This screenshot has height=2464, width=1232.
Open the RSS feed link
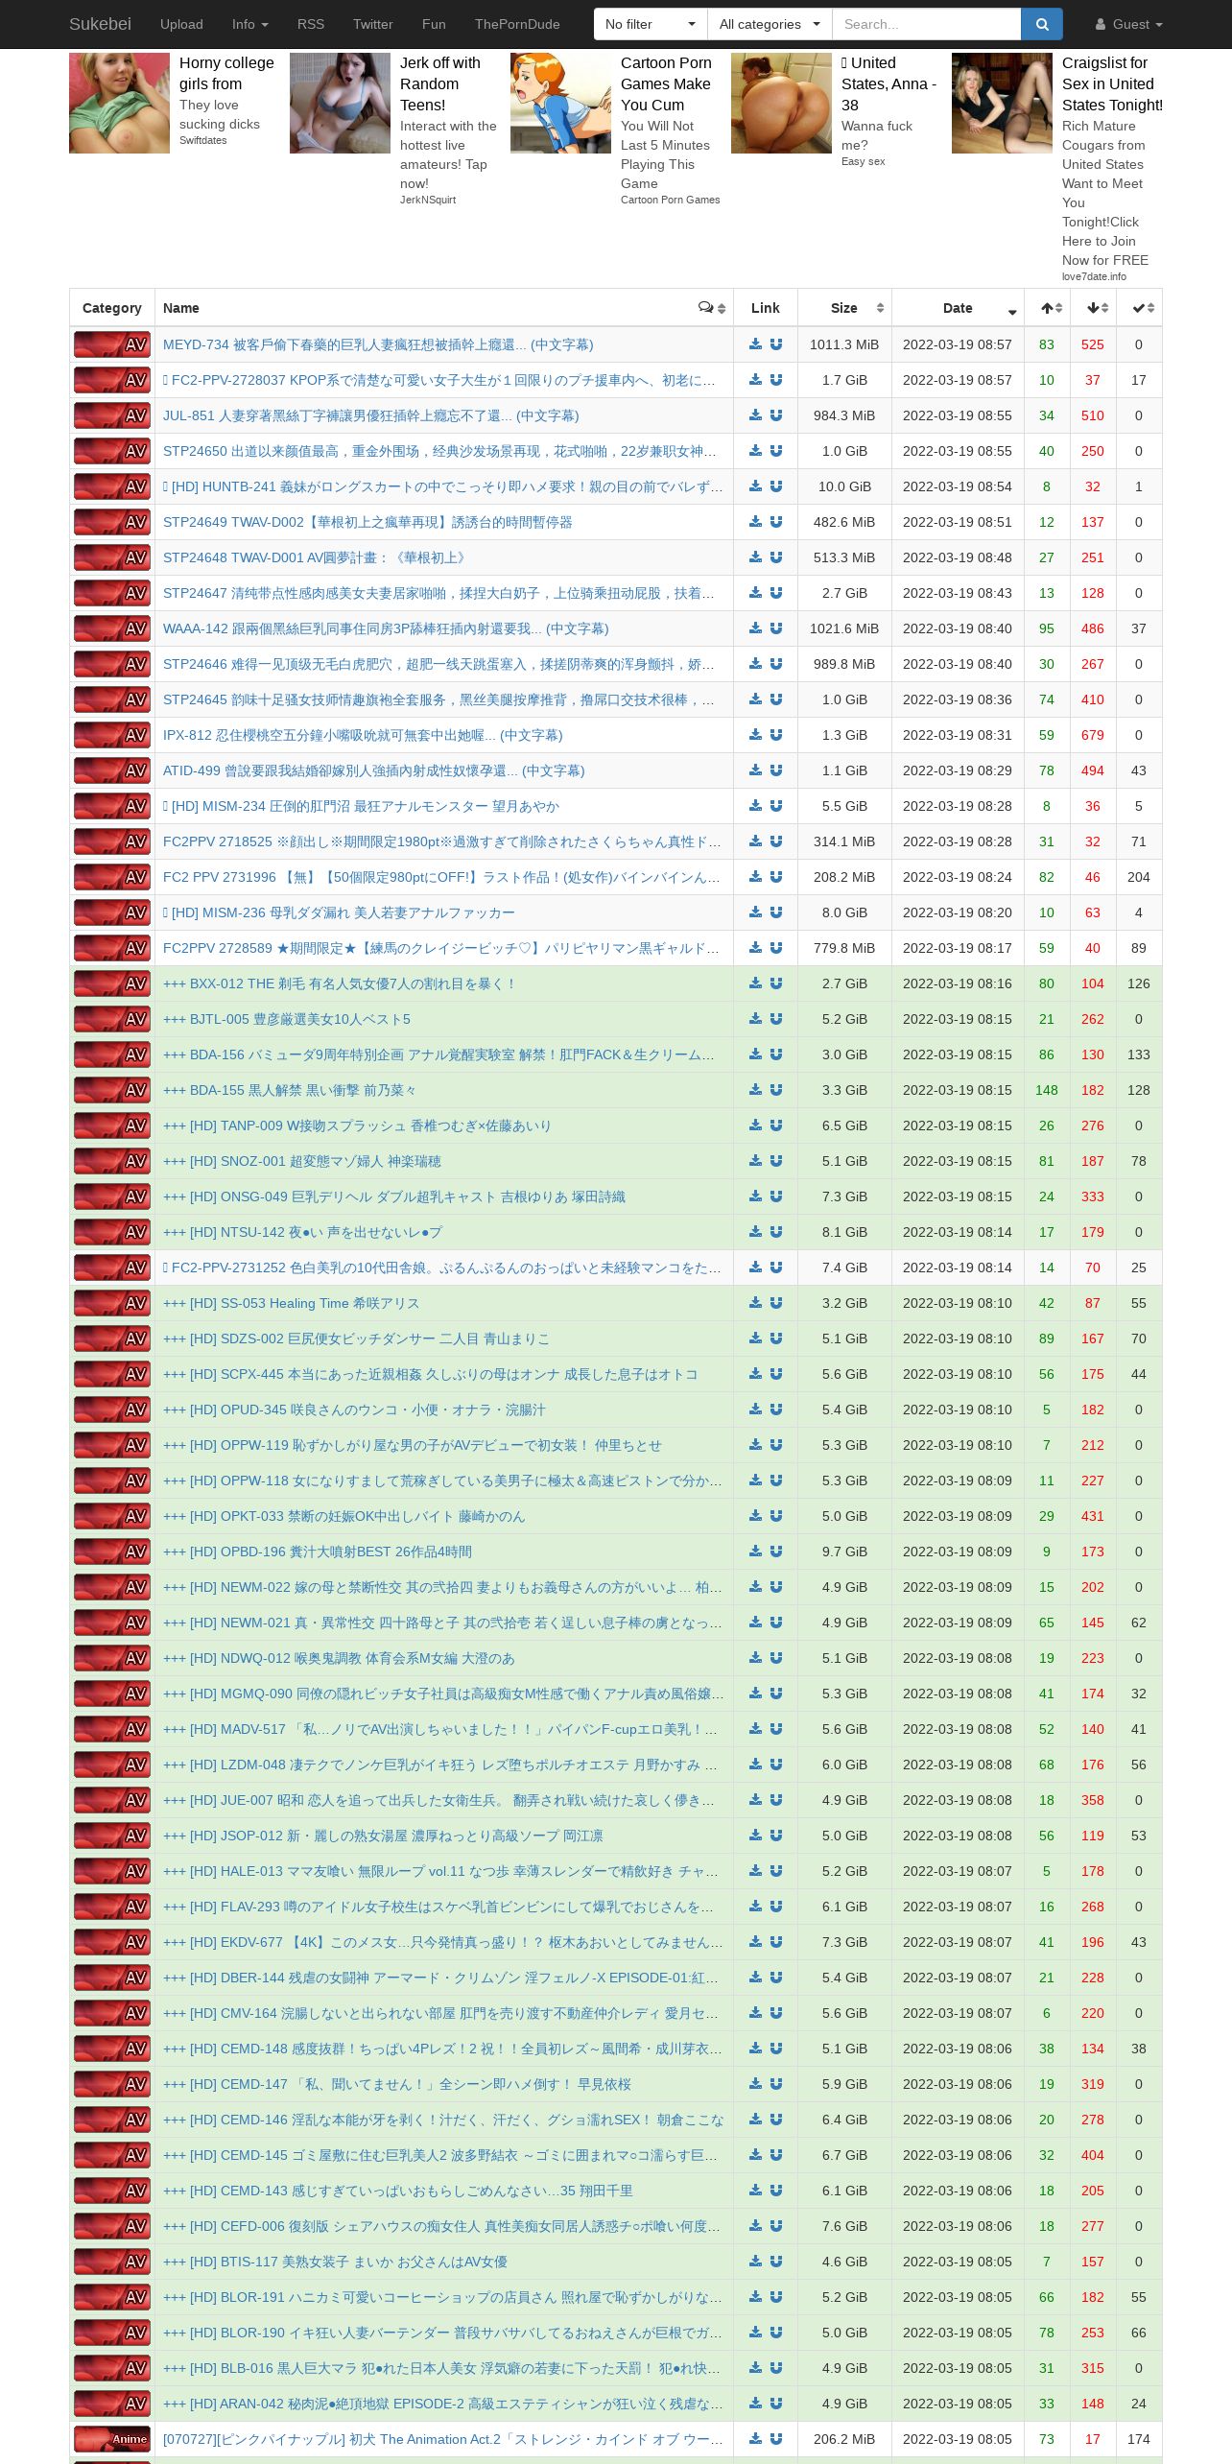311,24
